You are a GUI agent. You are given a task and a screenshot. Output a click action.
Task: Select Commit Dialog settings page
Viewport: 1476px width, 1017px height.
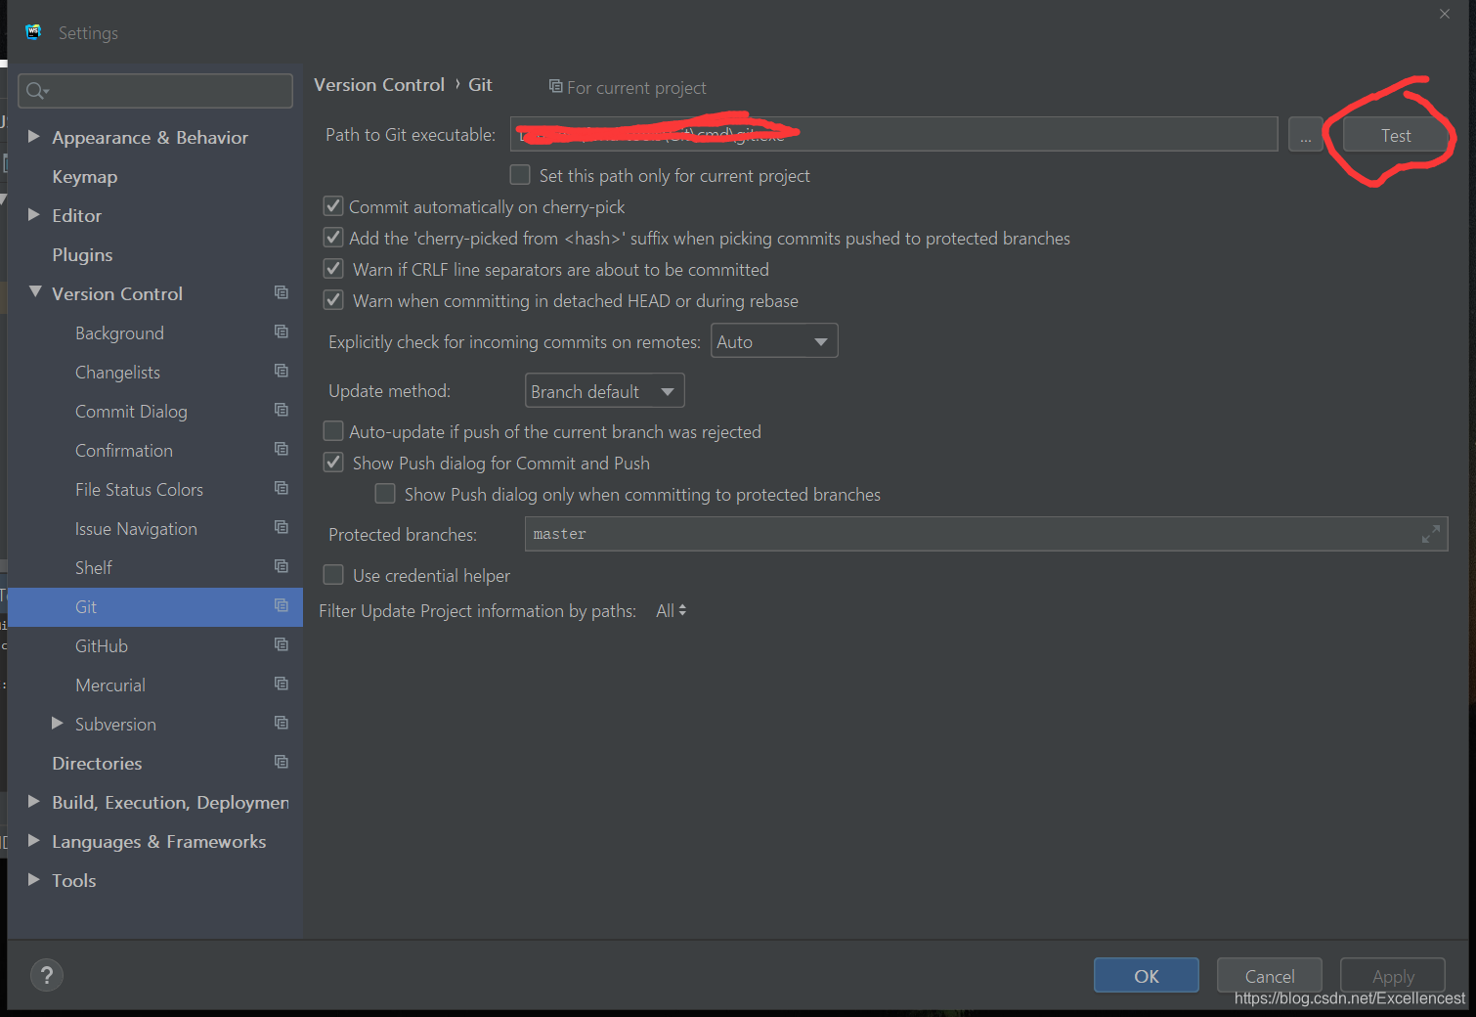click(x=131, y=412)
